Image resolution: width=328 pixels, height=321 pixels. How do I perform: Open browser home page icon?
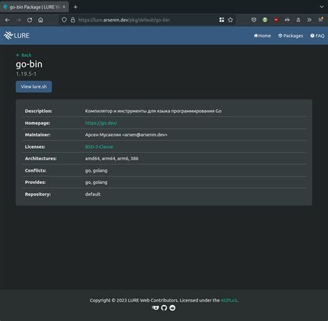(41, 20)
